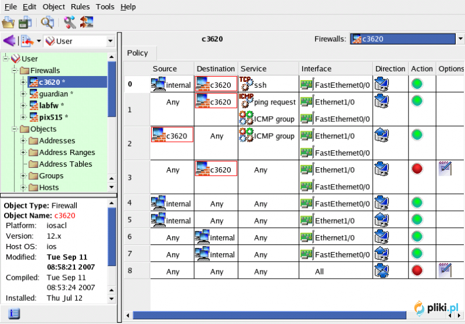The height and width of the screenshot is (324, 465).
Task: Click the info panel toggle icon at bottom left
Action: (14, 314)
